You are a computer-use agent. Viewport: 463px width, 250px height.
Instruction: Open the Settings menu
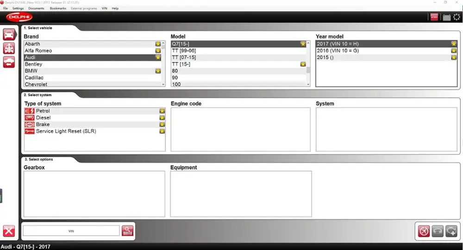pos(18,8)
